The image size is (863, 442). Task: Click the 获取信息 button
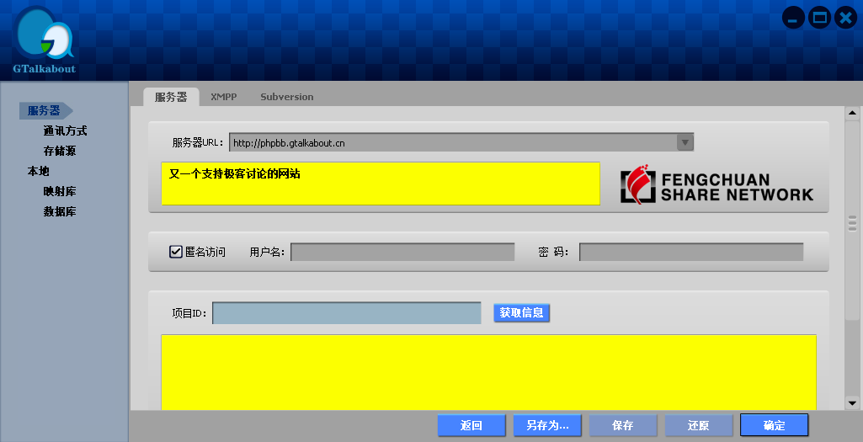pyautogui.click(x=521, y=312)
